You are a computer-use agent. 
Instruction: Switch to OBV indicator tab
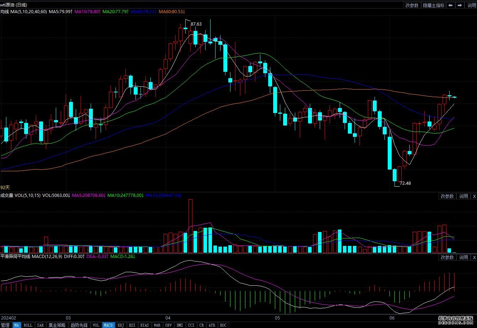[x=169, y=325]
